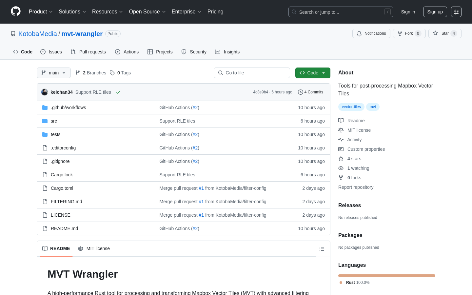Open commit hash 4c3e9b4
Screen dimensions: 472x295
[x=261, y=92]
